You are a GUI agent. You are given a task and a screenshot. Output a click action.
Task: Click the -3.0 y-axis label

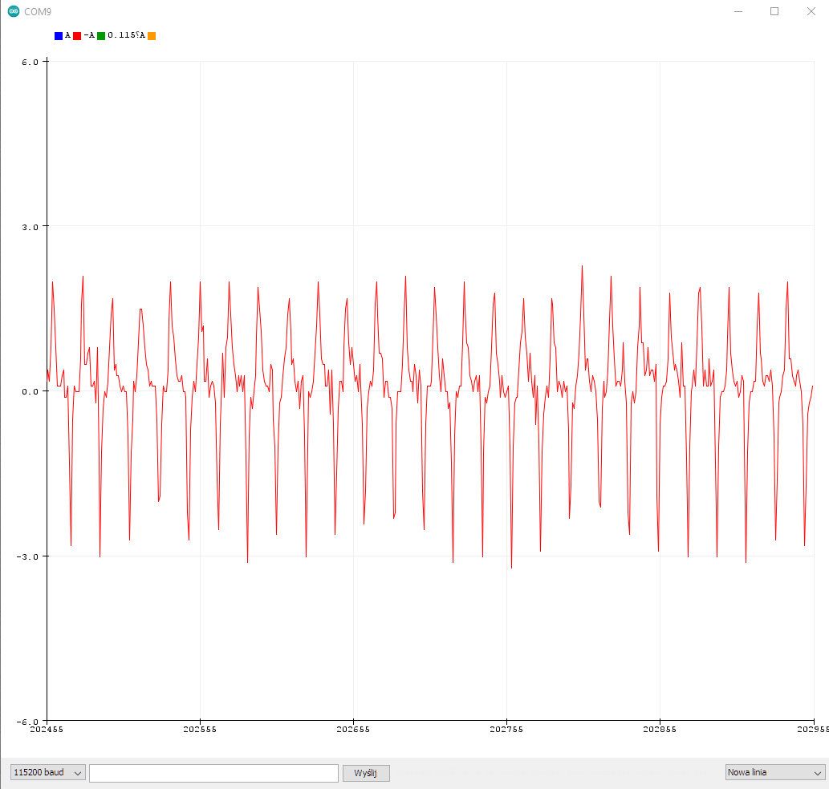pos(27,556)
